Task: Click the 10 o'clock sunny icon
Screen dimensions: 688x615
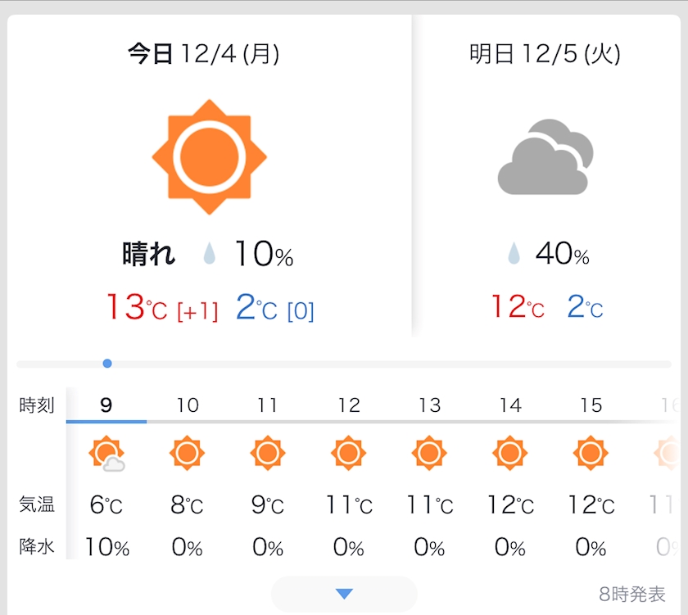Action: pos(187,453)
